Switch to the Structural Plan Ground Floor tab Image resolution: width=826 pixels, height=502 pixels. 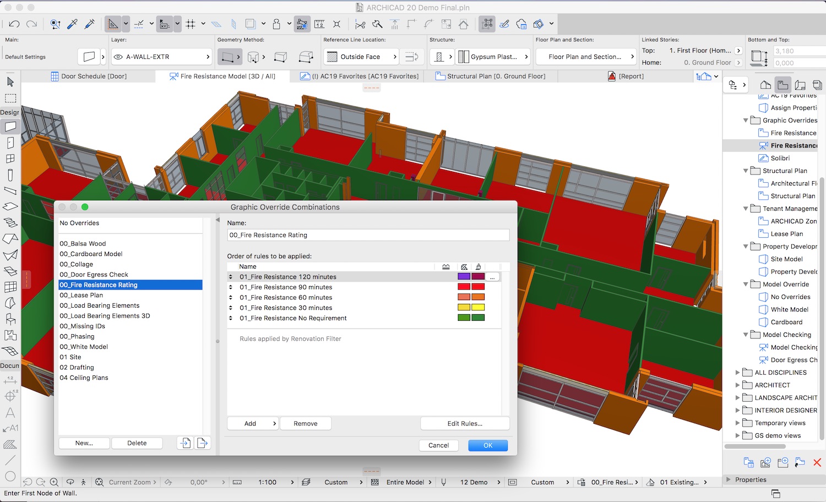tap(491, 77)
